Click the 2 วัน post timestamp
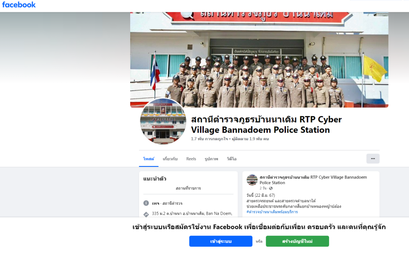Image resolution: width=409 pixels, height=253 pixels. (263, 188)
